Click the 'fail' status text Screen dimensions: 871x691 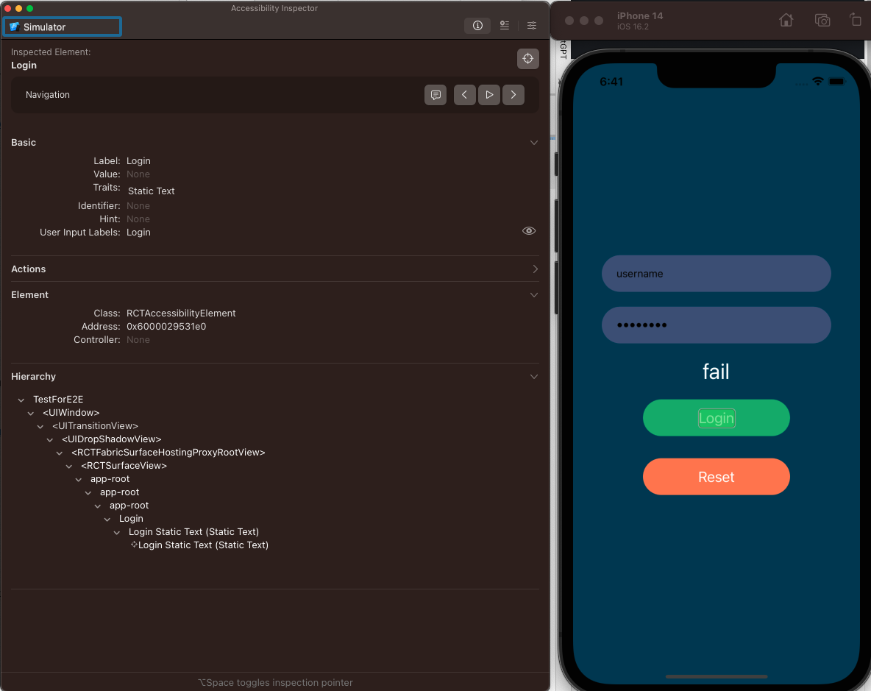point(716,371)
